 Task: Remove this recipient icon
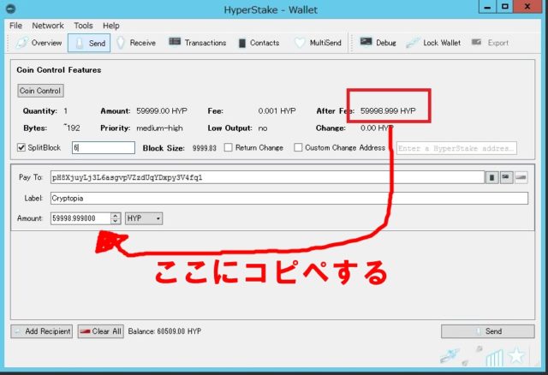[521, 177]
